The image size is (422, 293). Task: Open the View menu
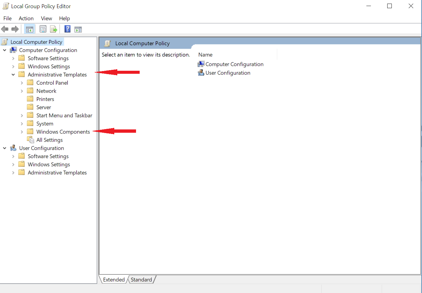[46, 18]
